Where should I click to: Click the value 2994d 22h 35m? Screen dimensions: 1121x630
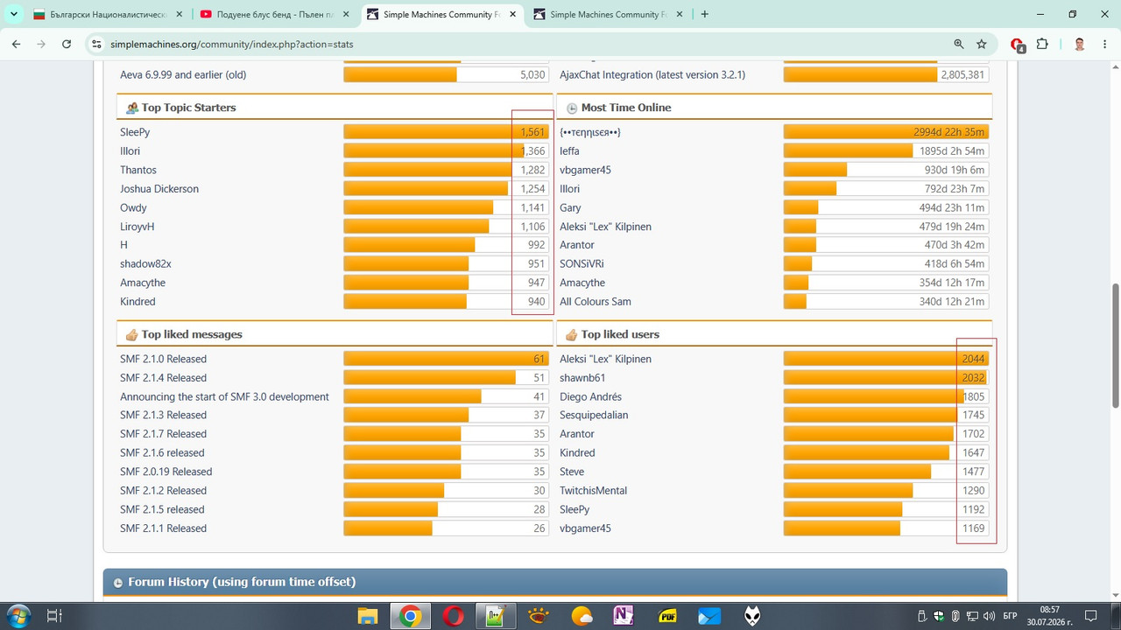pyautogui.click(x=949, y=132)
